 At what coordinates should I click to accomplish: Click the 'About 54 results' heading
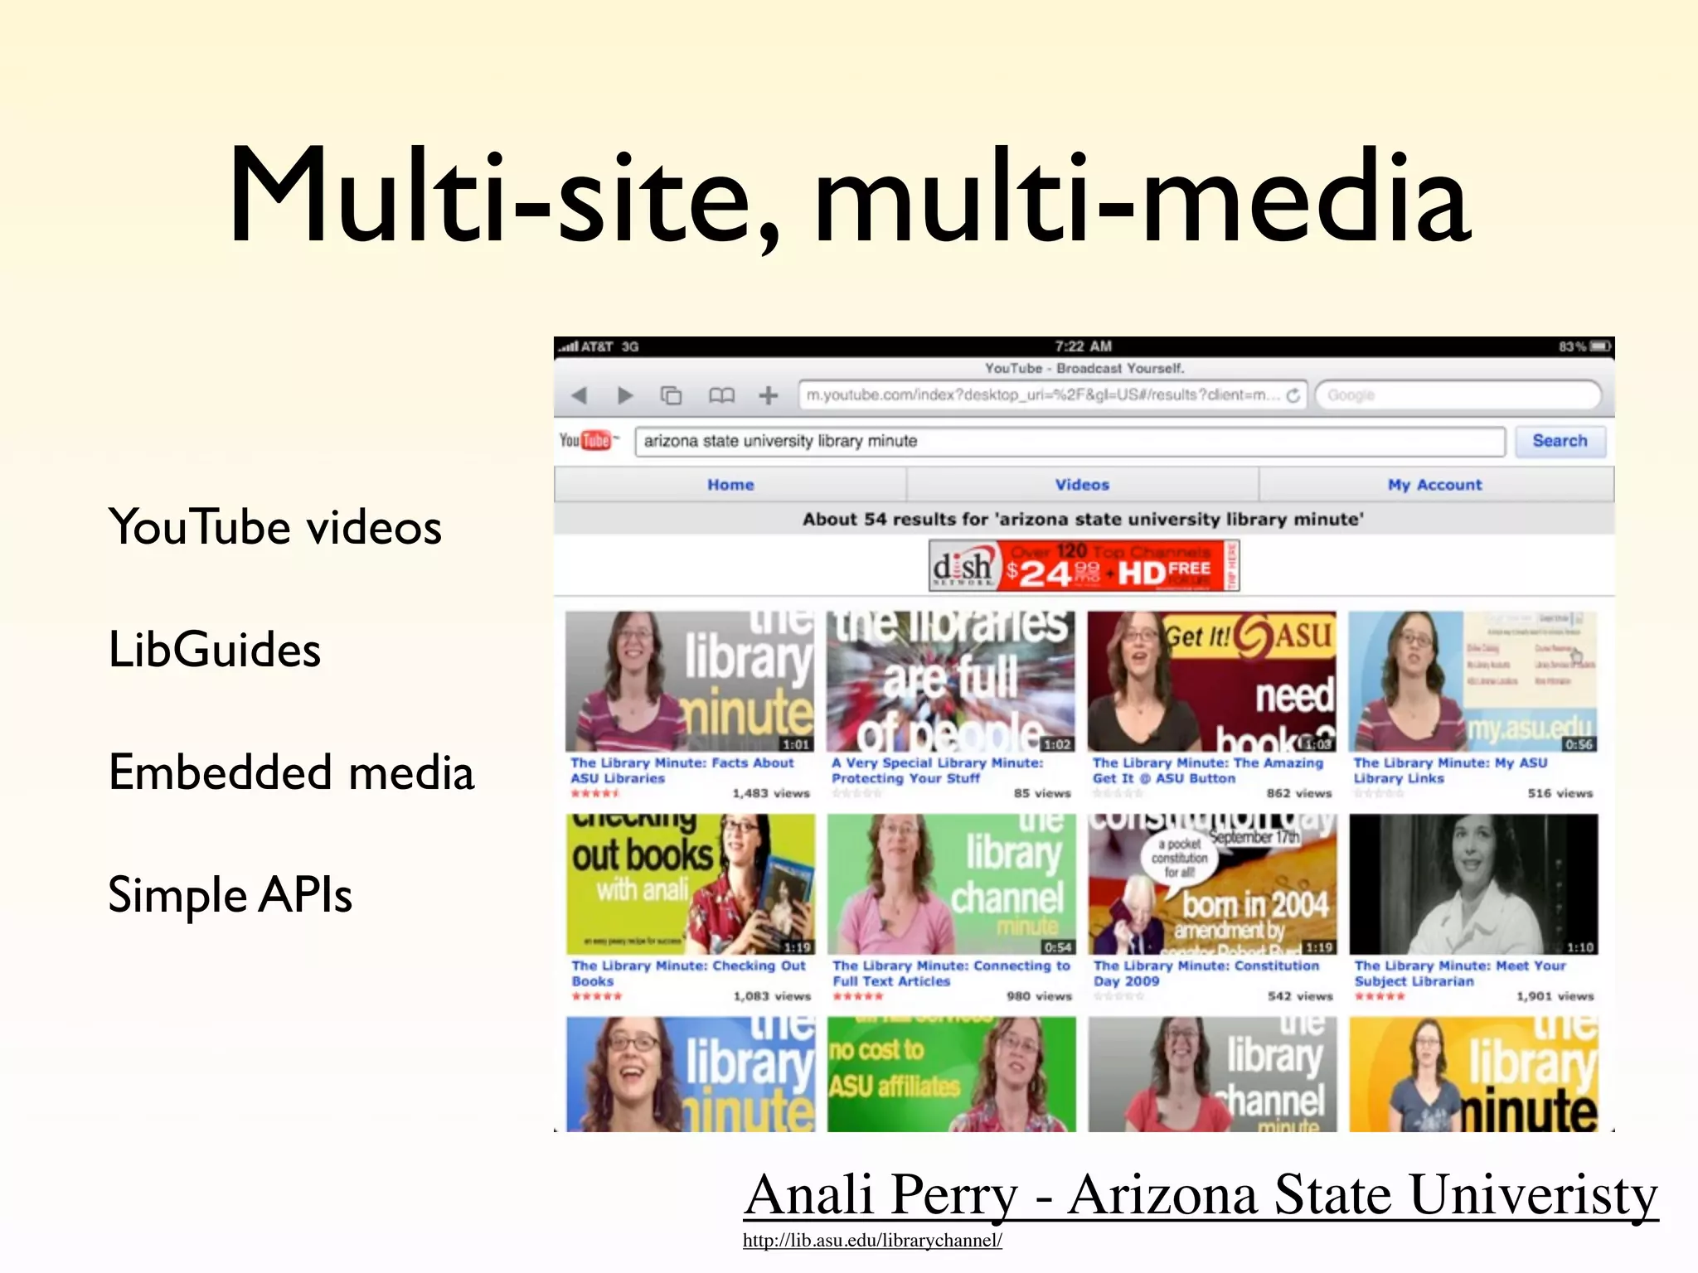1083,520
